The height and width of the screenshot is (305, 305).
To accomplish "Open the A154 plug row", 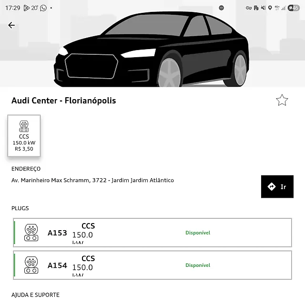I will click(x=152, y=265).
